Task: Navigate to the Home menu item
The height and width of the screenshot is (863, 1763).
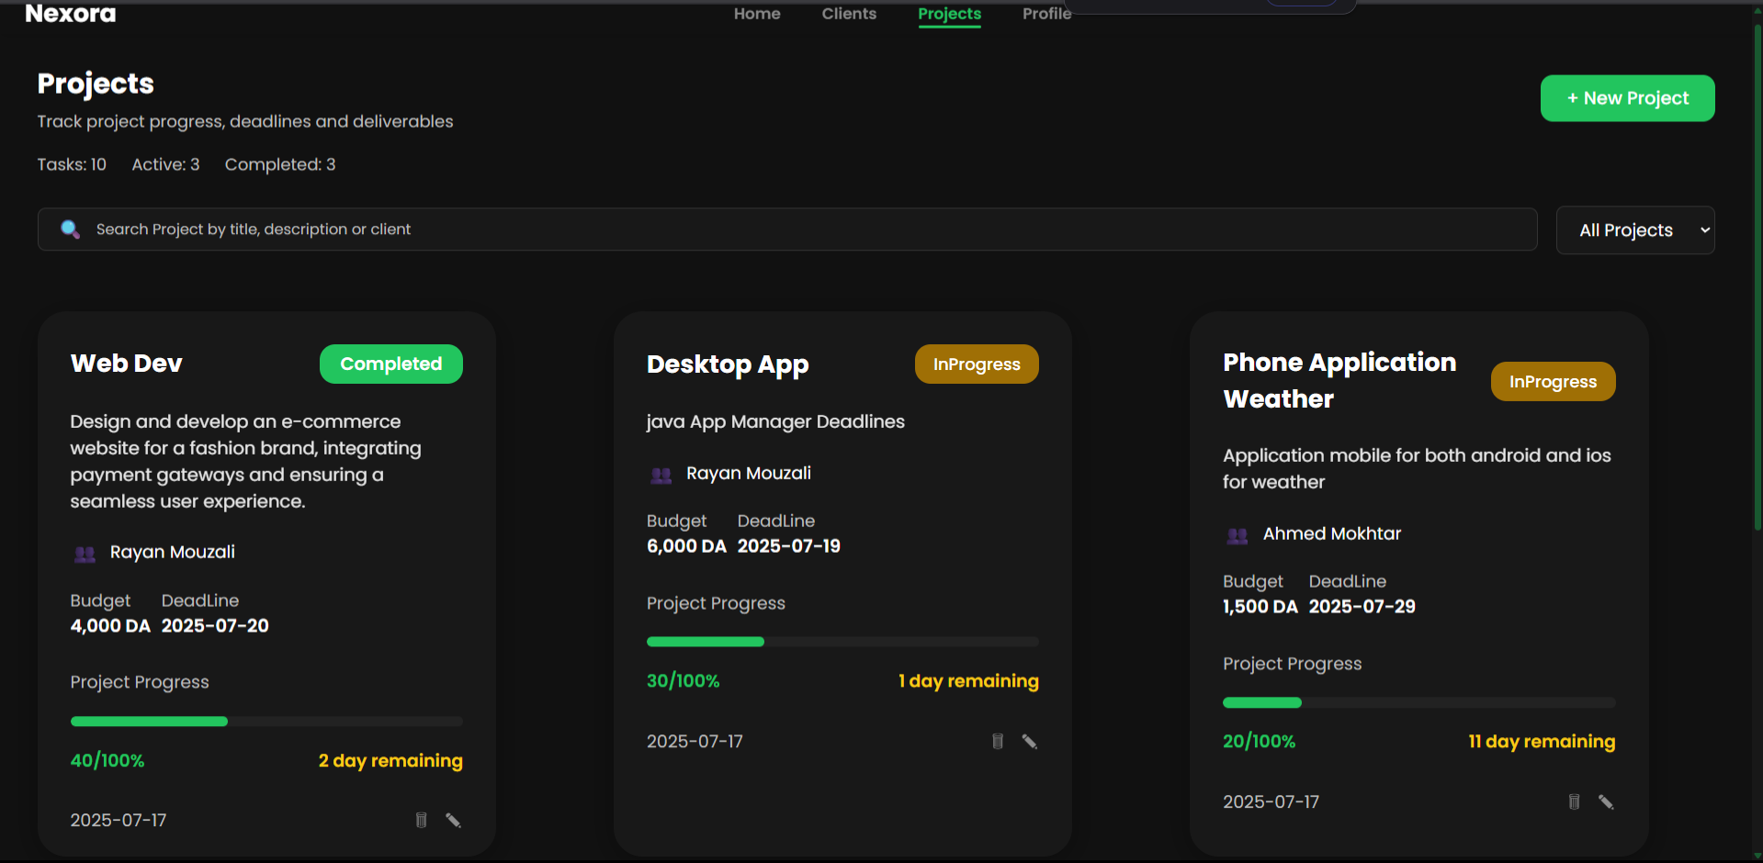Action: point(756,13)
